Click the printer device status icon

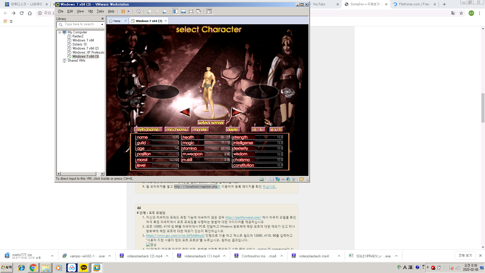[x=283, y=179]
